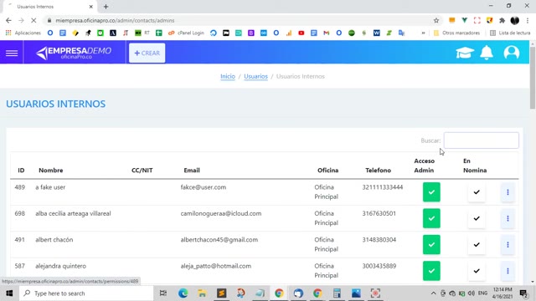The height and width of the screenshot is (301, 536).
Task: Open actions menu for alba cecilia arteaga
Action: (x=508, y=218)
